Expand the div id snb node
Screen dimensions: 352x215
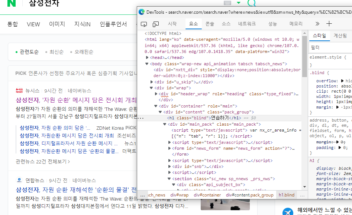click(x=169, y=166)
